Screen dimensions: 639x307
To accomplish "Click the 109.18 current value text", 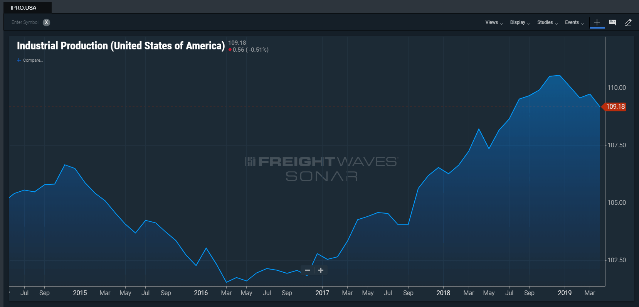I will [x=237, y=43].
